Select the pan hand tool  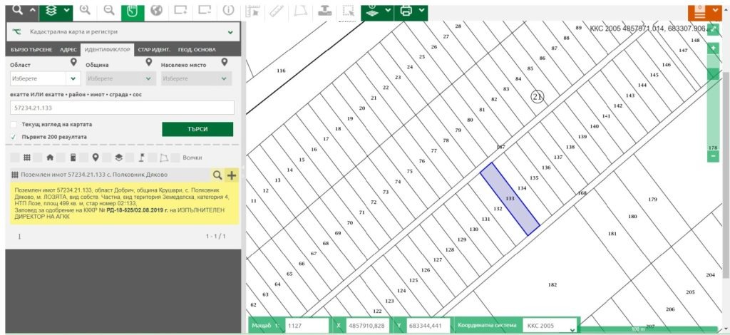point(133,10)
